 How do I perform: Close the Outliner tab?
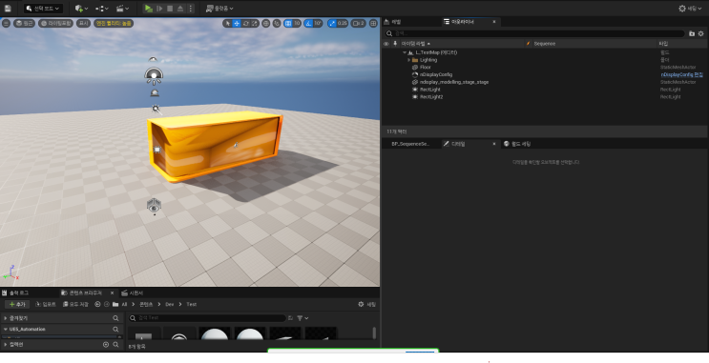(x=493, y=22)
